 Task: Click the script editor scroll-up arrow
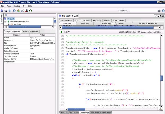coord(162,36)
